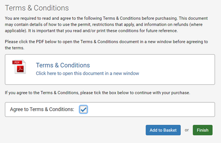Click the Adobe Acrobat symbol on the icon

(x=21, y=69)
